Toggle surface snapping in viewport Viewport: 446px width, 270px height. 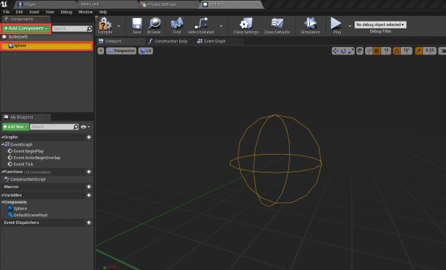tap(369, 51)
